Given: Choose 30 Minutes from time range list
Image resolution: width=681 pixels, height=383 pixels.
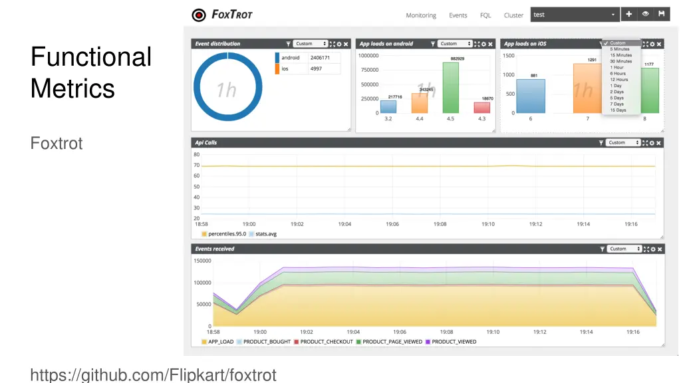Looking at the screenshot, I should [622, 61].
